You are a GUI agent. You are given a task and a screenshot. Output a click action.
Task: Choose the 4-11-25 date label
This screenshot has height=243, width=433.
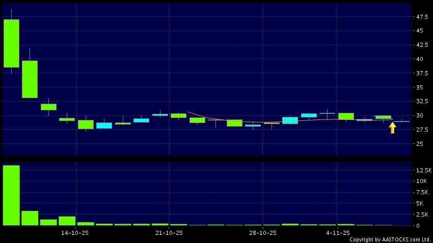coord(337,233)
